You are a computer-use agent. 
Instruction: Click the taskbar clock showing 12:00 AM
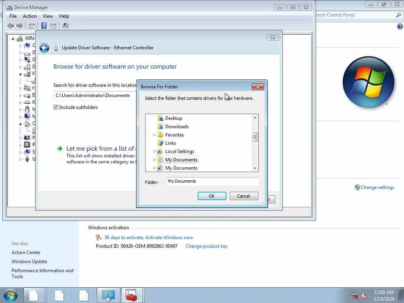(383, 296)
